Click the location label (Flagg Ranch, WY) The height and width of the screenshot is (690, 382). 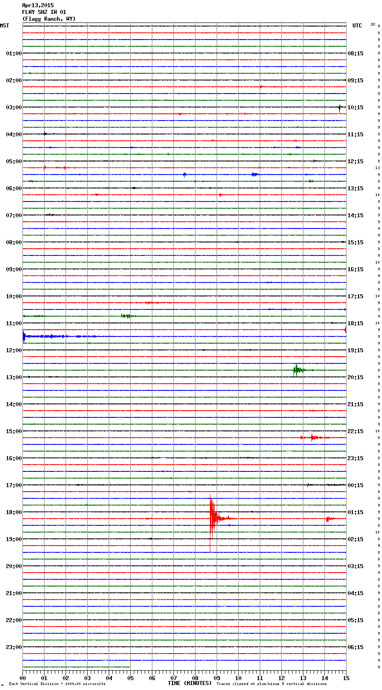point(49,19)
